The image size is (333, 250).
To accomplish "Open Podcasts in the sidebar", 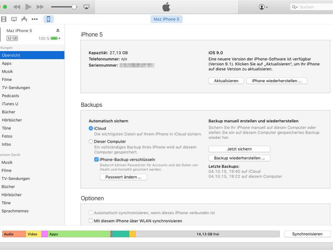I will coord(32,96).
